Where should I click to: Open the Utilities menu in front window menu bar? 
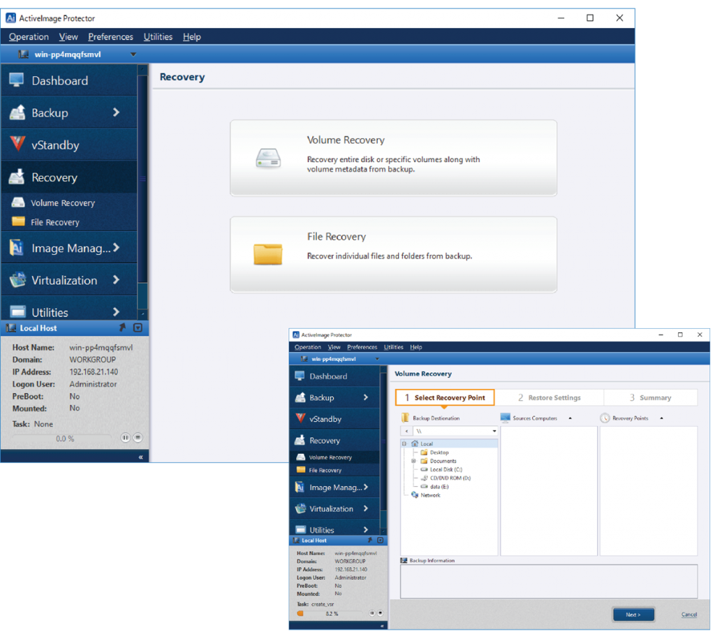pyautogui.click(x=393, y=347)
